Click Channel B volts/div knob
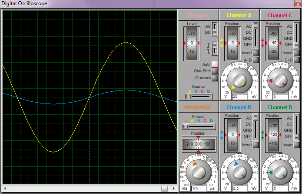The height and width of the screenshot is (194, 302). pyautogui.click(x=239, y=172)
